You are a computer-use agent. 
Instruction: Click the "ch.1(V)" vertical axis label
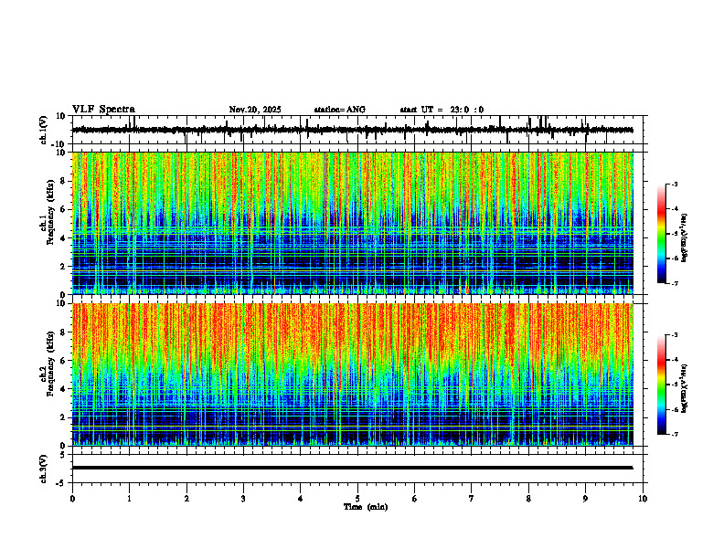click(x=44, y=130)
